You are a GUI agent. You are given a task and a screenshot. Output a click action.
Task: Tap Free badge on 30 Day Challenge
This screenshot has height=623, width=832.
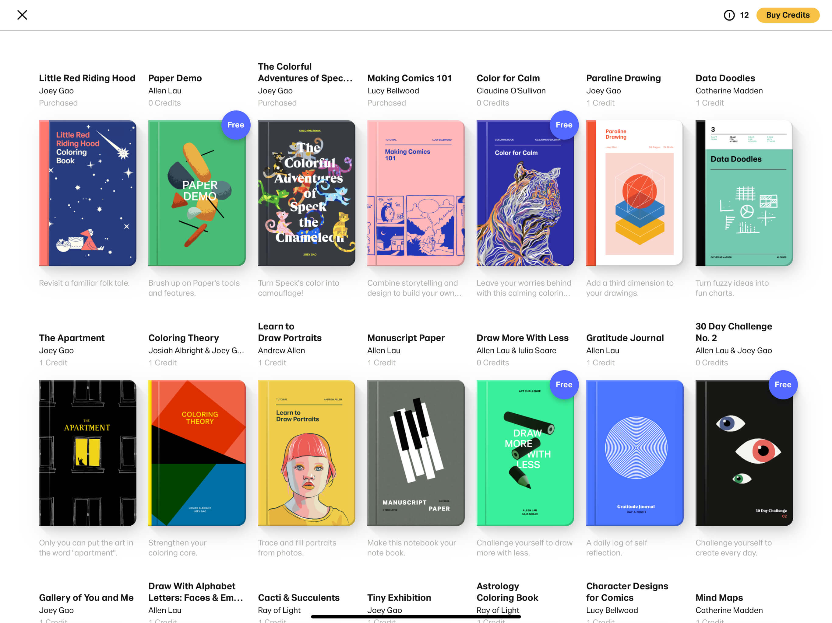(782, 385)
